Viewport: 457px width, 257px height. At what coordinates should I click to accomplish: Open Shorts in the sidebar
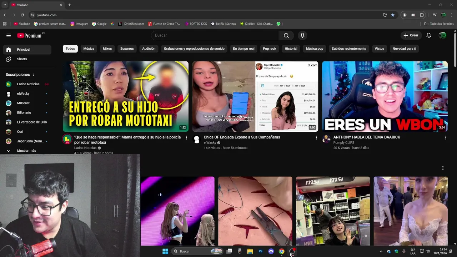pyautogui.click(x=27, y=59)
